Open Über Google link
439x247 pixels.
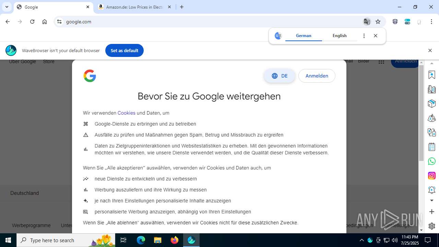click(23, 62)
